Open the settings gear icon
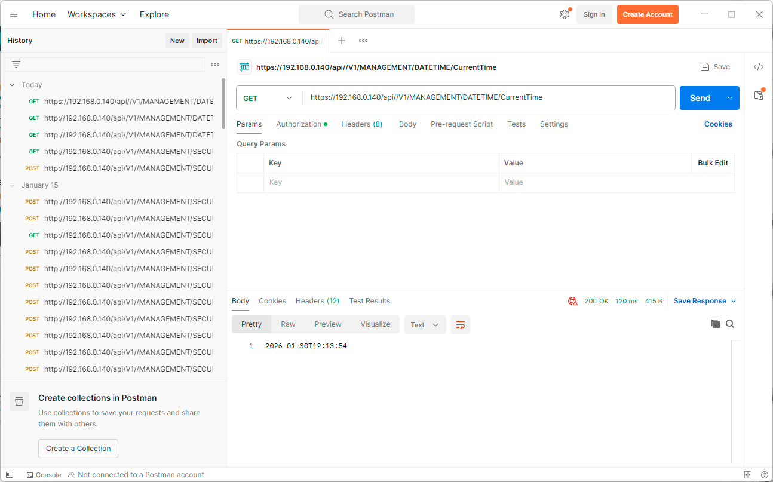 (564, 14)
